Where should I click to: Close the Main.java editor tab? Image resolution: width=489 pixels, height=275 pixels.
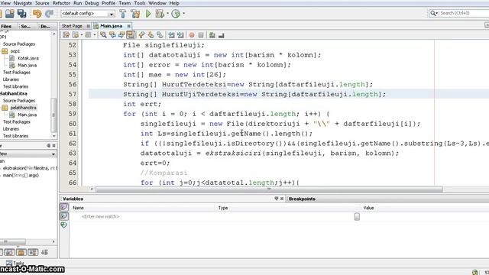pyautogui.click(x=129, y=26)
